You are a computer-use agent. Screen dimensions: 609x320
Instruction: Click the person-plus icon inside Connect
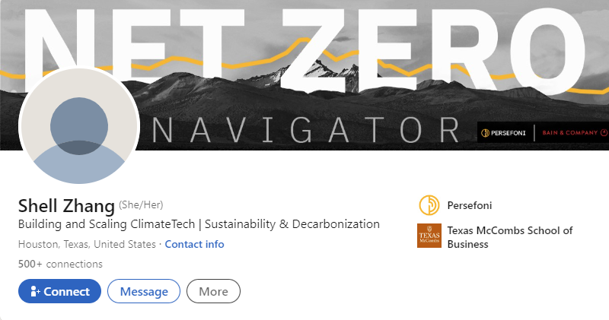[x=35, y=291]
